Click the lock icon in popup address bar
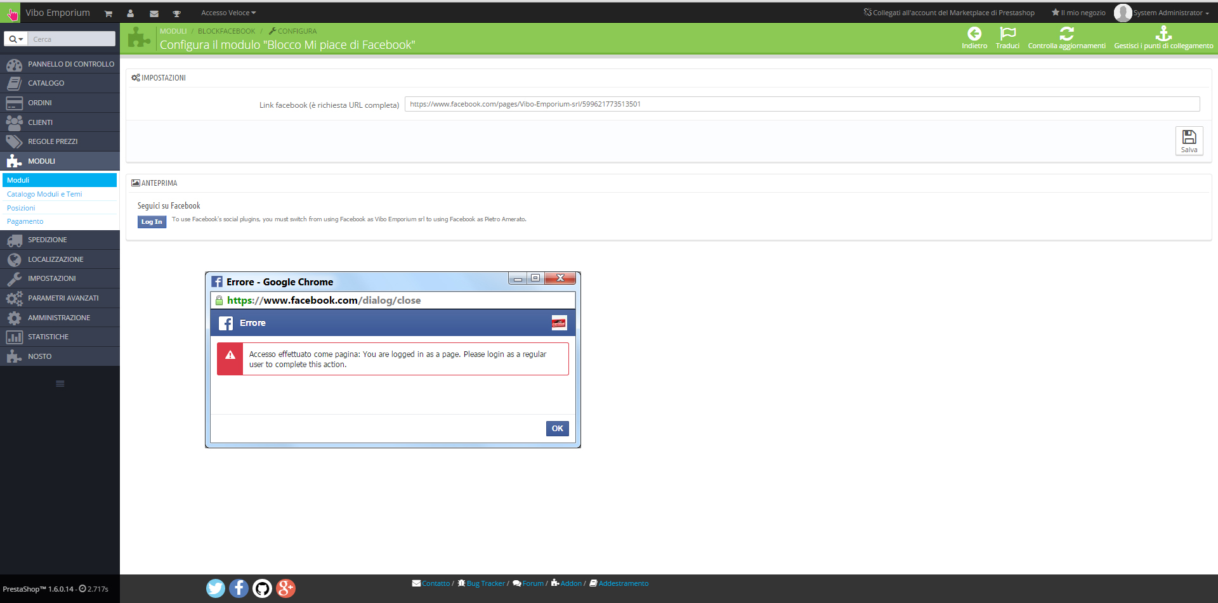1218x603 pixels. [x=219, y=301]
